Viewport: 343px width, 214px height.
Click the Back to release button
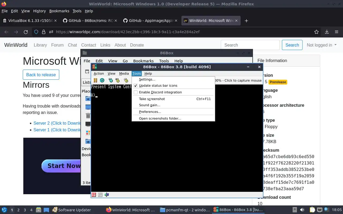coord(41,75)
